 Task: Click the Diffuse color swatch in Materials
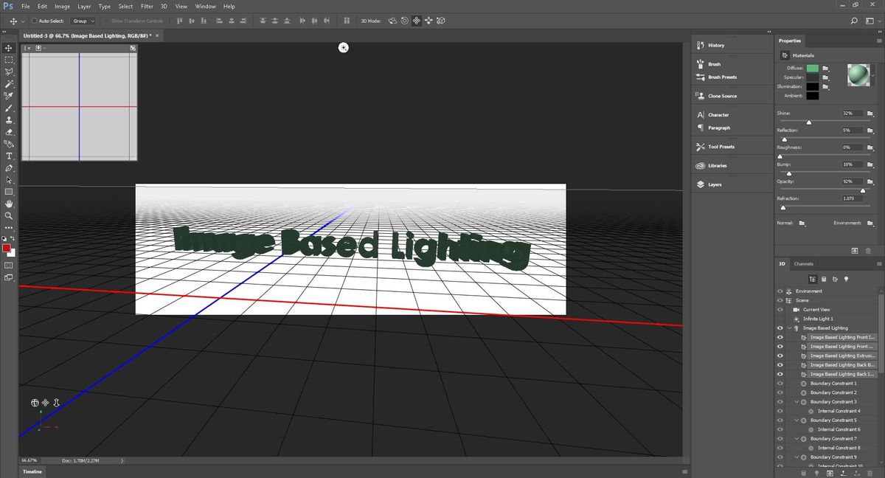tap(811, 66)
